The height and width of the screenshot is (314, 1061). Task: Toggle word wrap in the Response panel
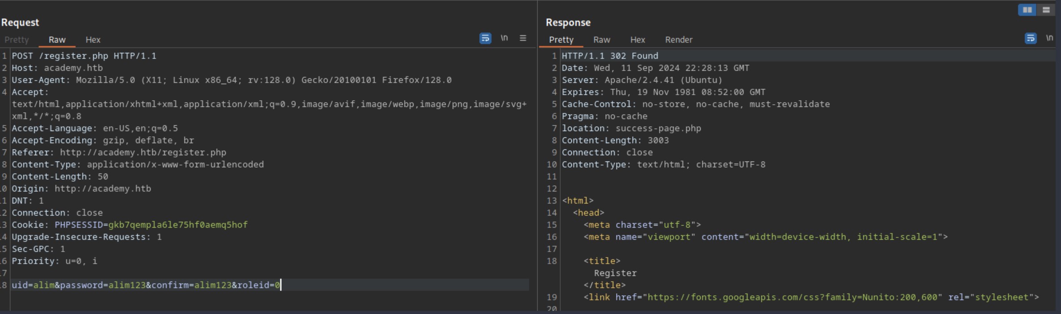coord(1031,38)
